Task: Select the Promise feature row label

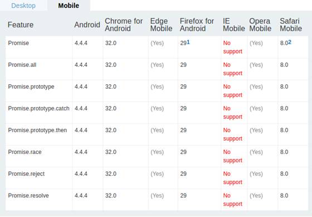Action: pos(18,43)
